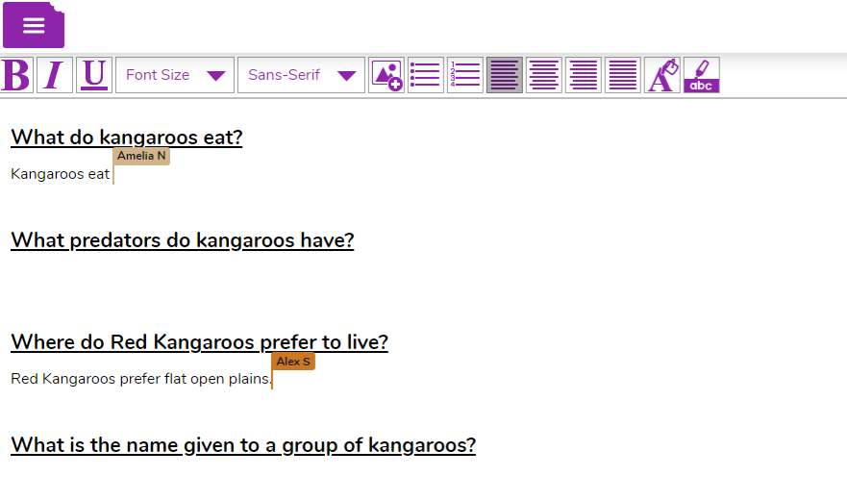Right align the text
Screen dimensions: 847x501
(x=584, y=75)
